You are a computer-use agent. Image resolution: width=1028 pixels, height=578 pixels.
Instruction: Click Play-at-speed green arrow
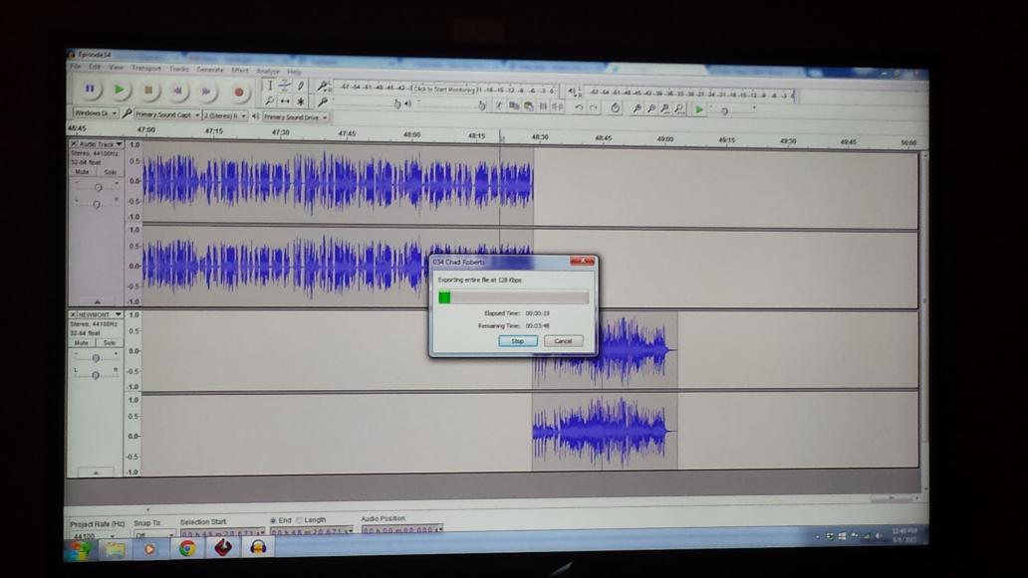click(699, 110)
